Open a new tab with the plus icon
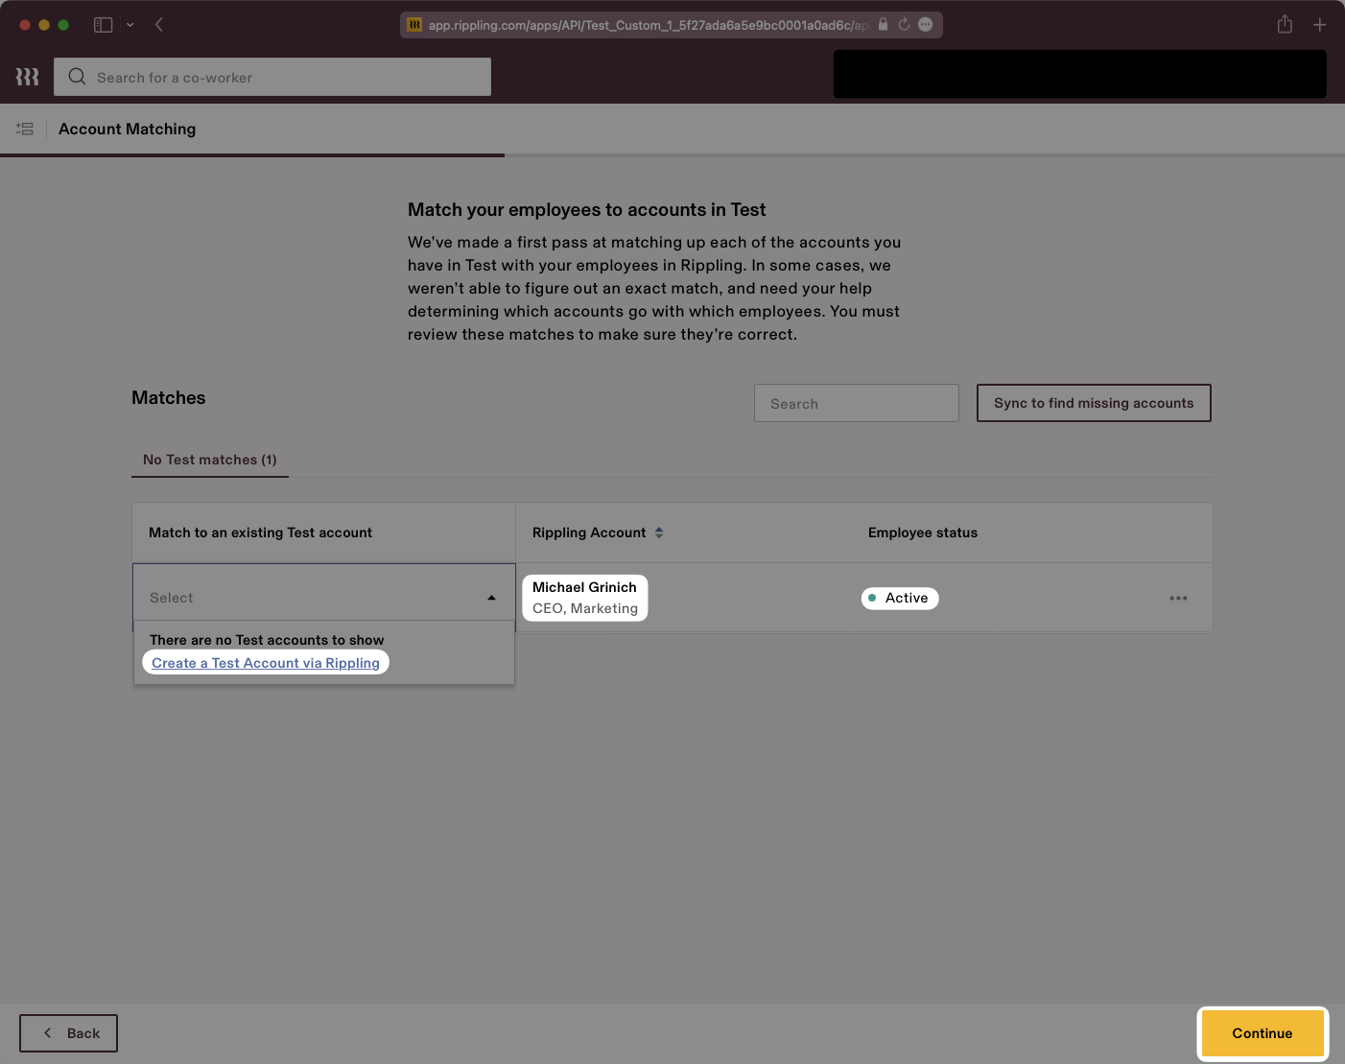The width and height of the screenshot is (1345, 1064). click(x=1320, y=24)
